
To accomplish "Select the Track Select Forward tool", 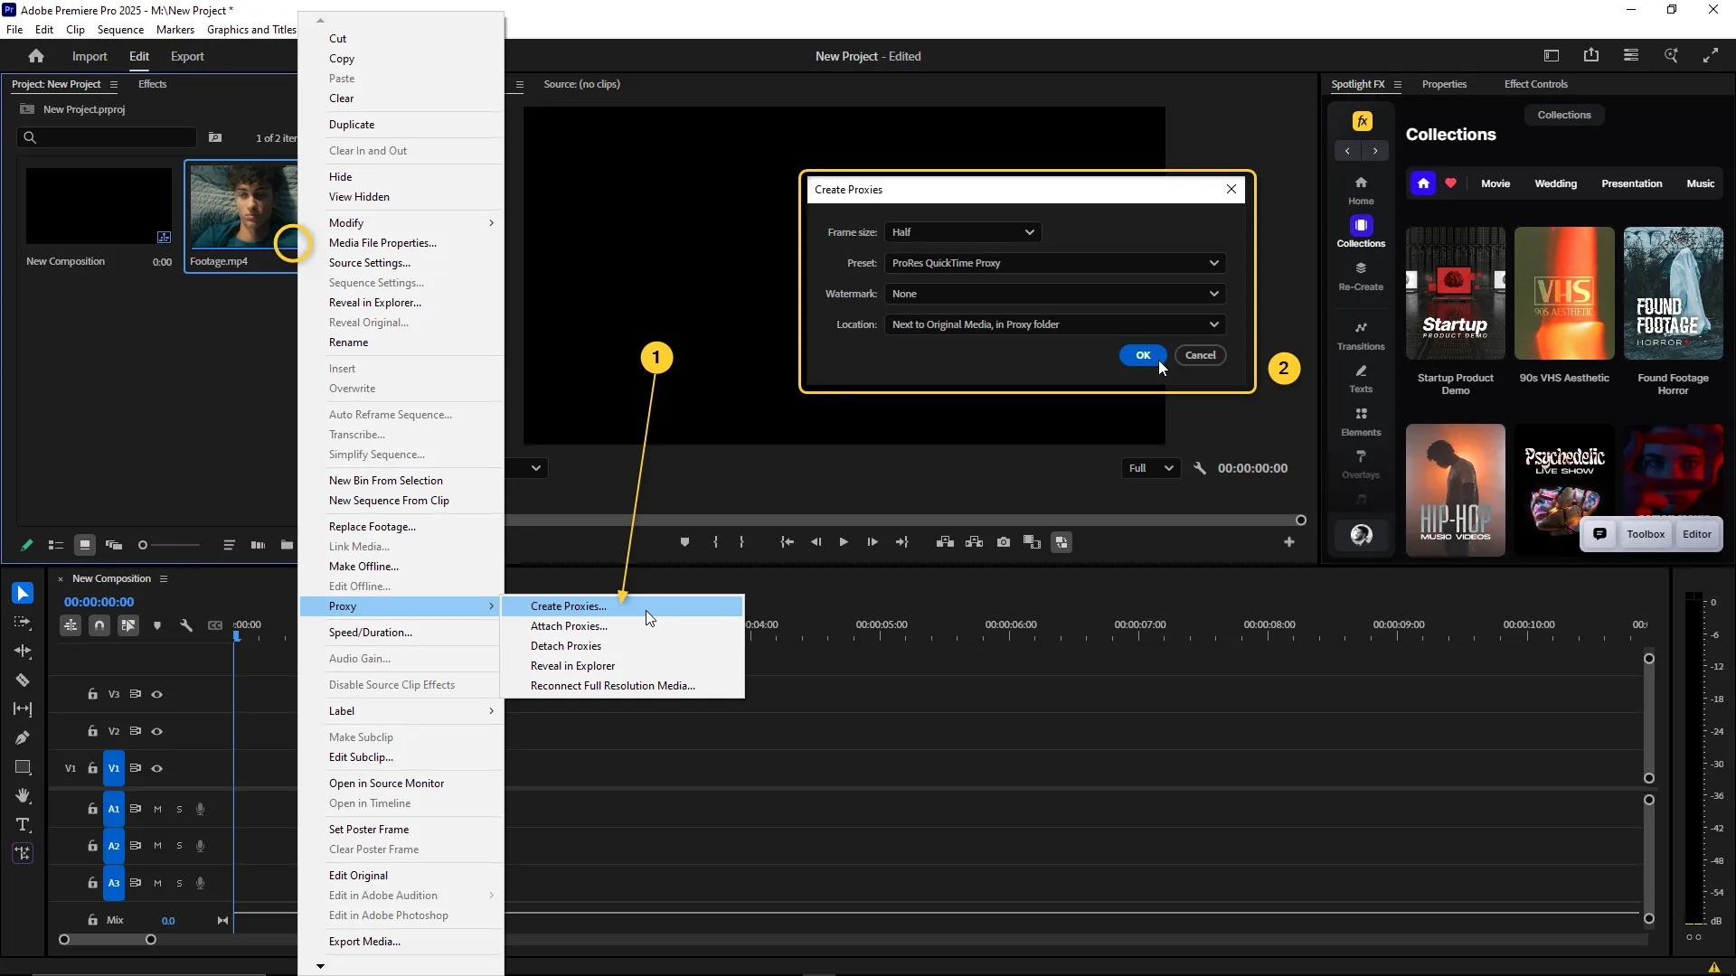I will point(23,622).
